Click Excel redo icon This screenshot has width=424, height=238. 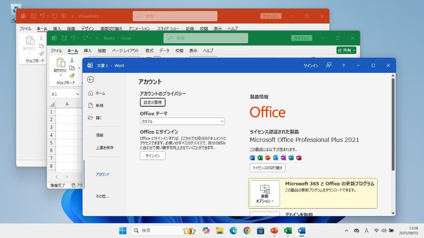[86, 38]
